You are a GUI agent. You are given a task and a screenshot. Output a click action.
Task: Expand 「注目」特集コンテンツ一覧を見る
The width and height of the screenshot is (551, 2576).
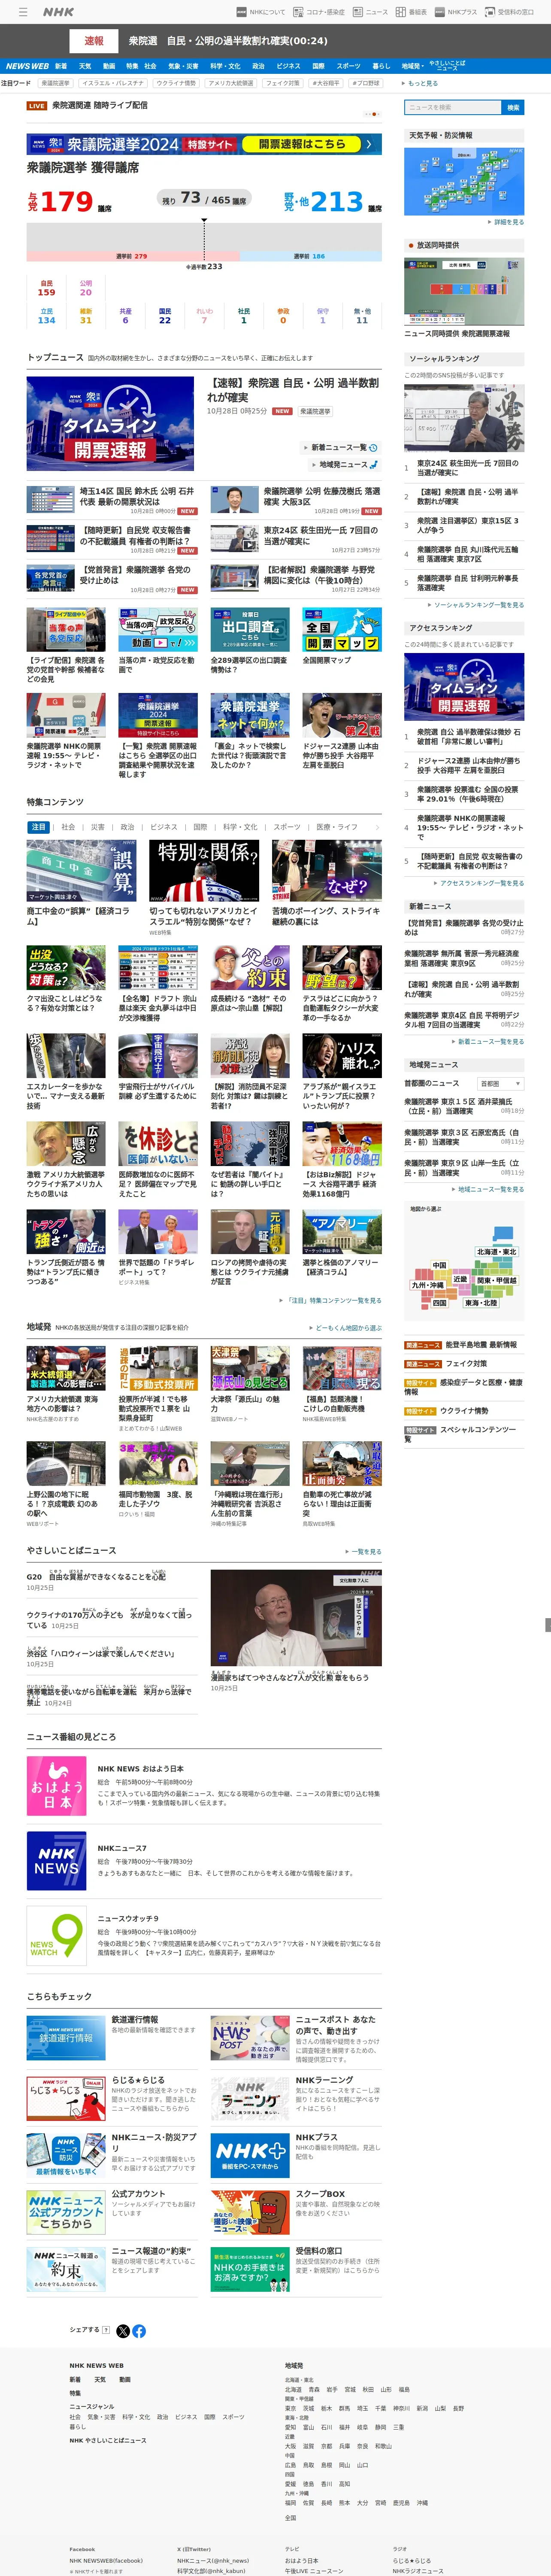[330, 1301]
